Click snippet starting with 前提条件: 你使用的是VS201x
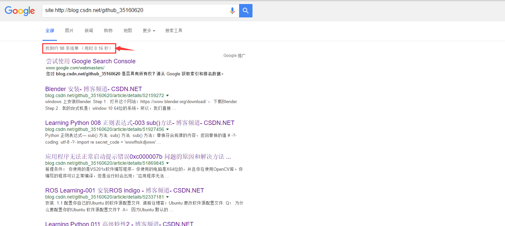Image resolution: width=505 pixels, height=226 pixels. coord(144,172)
